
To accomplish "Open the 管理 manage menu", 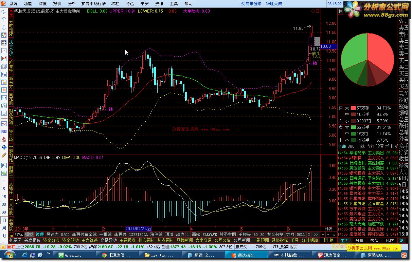I will [39, 234].
